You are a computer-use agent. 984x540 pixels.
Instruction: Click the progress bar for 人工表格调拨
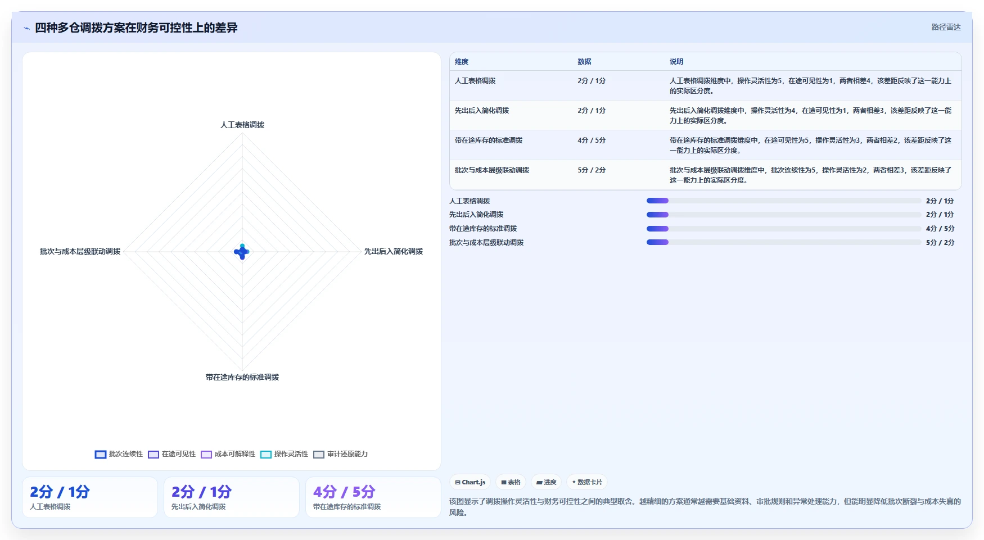pyautogui.click(x=784, y=201)
